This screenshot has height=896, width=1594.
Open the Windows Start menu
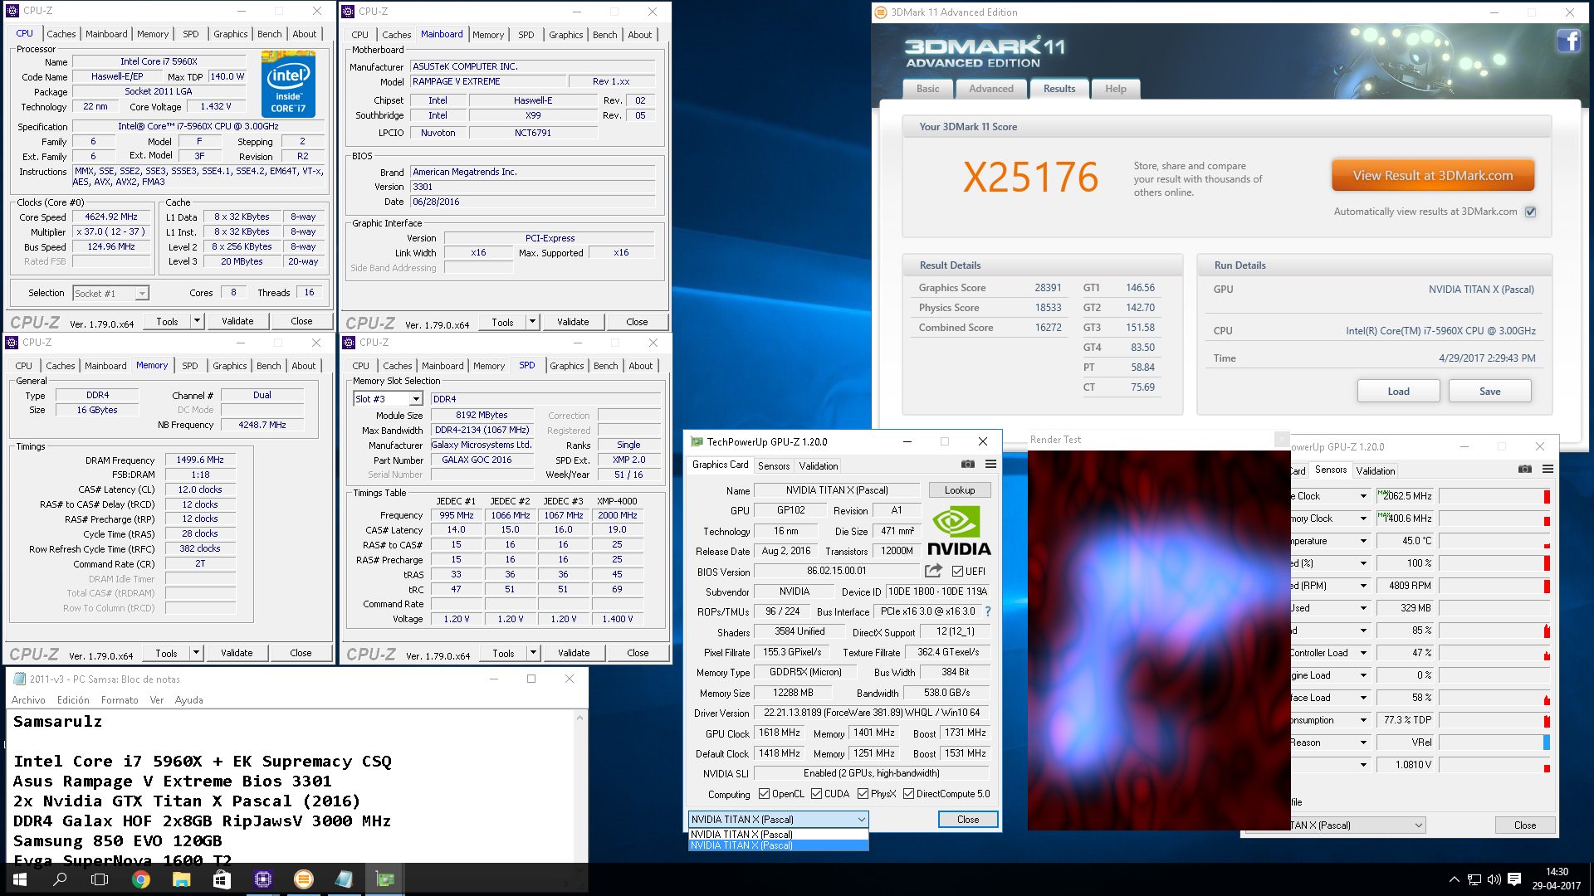click(20, 879)
